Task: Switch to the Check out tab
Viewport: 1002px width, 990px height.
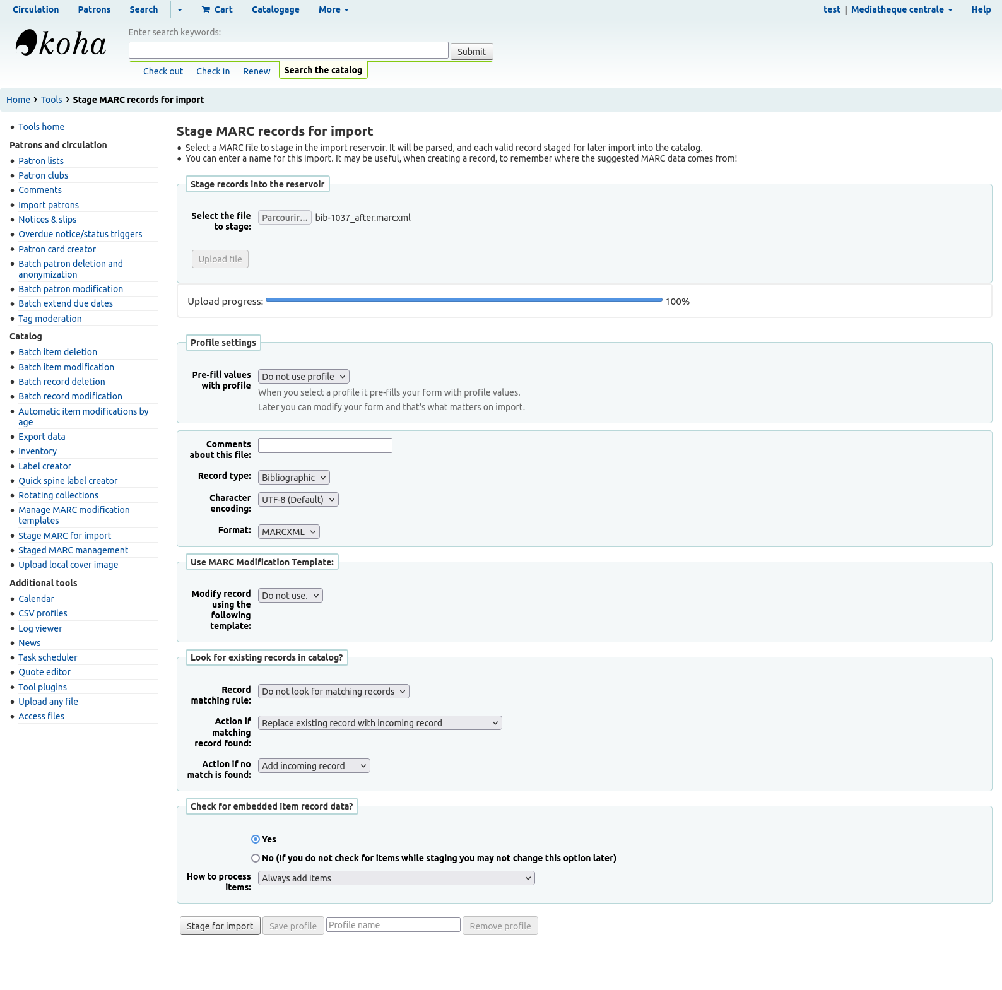Action: [x=163, y=71]
